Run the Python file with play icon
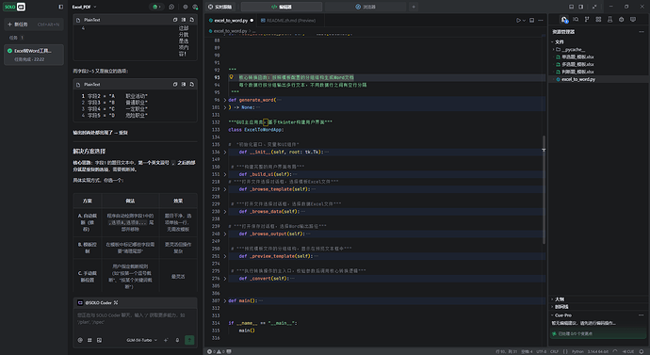The height and width of the screenshot is (355, 650). click(518, 21)
